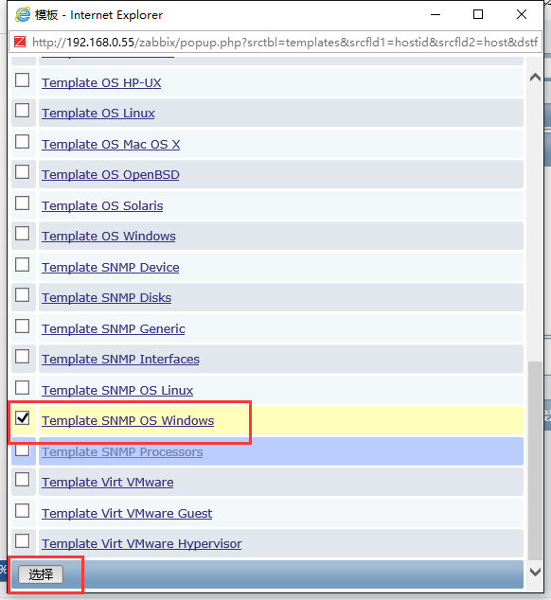
Task: Click the Template Virt VMware Guest link
Action: [127, 513]
